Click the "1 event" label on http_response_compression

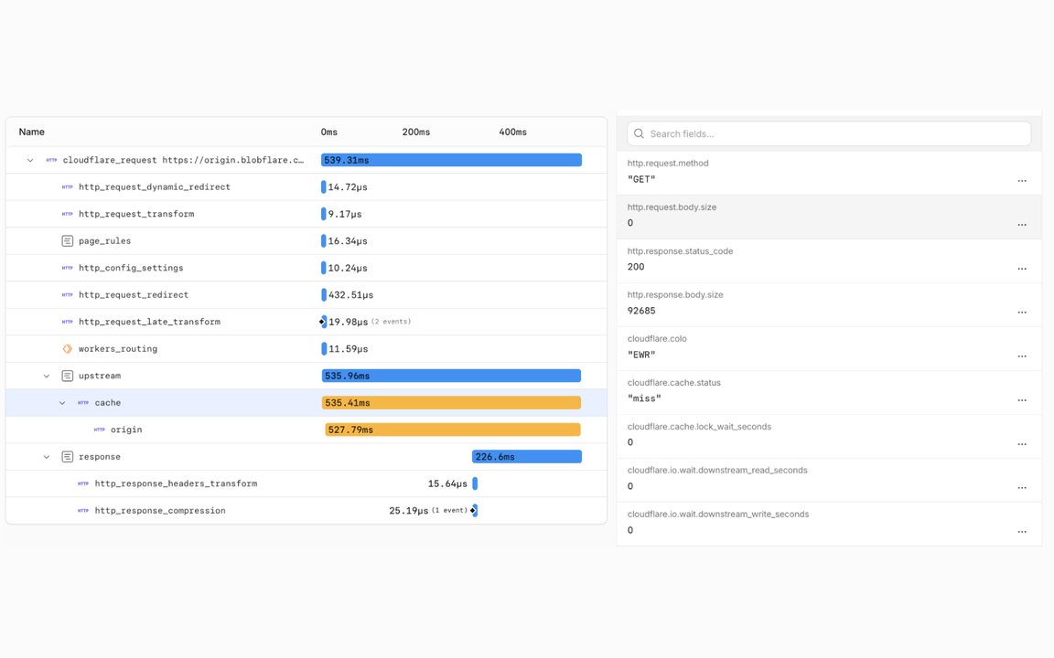(x=450, y=510)
